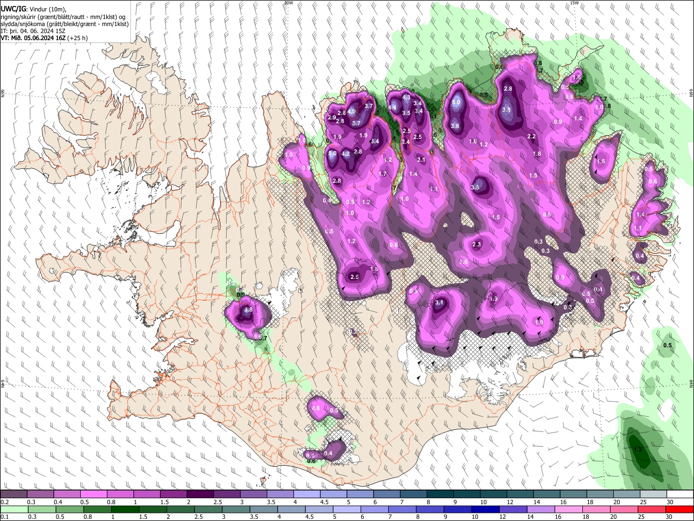
Task: Click the valid time 'VT: Mið. 05.06.2024 16Z (+25 h)'
Action: tap(44, 38)
